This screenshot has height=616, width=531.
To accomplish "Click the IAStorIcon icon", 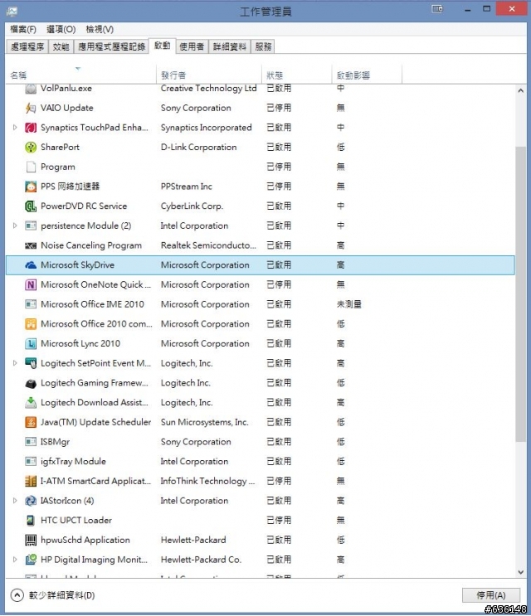I will 31,501.
